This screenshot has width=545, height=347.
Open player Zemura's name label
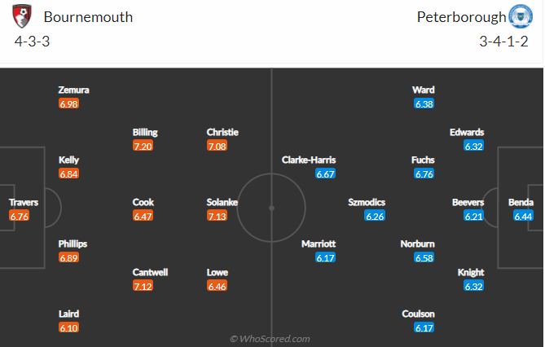74,90
